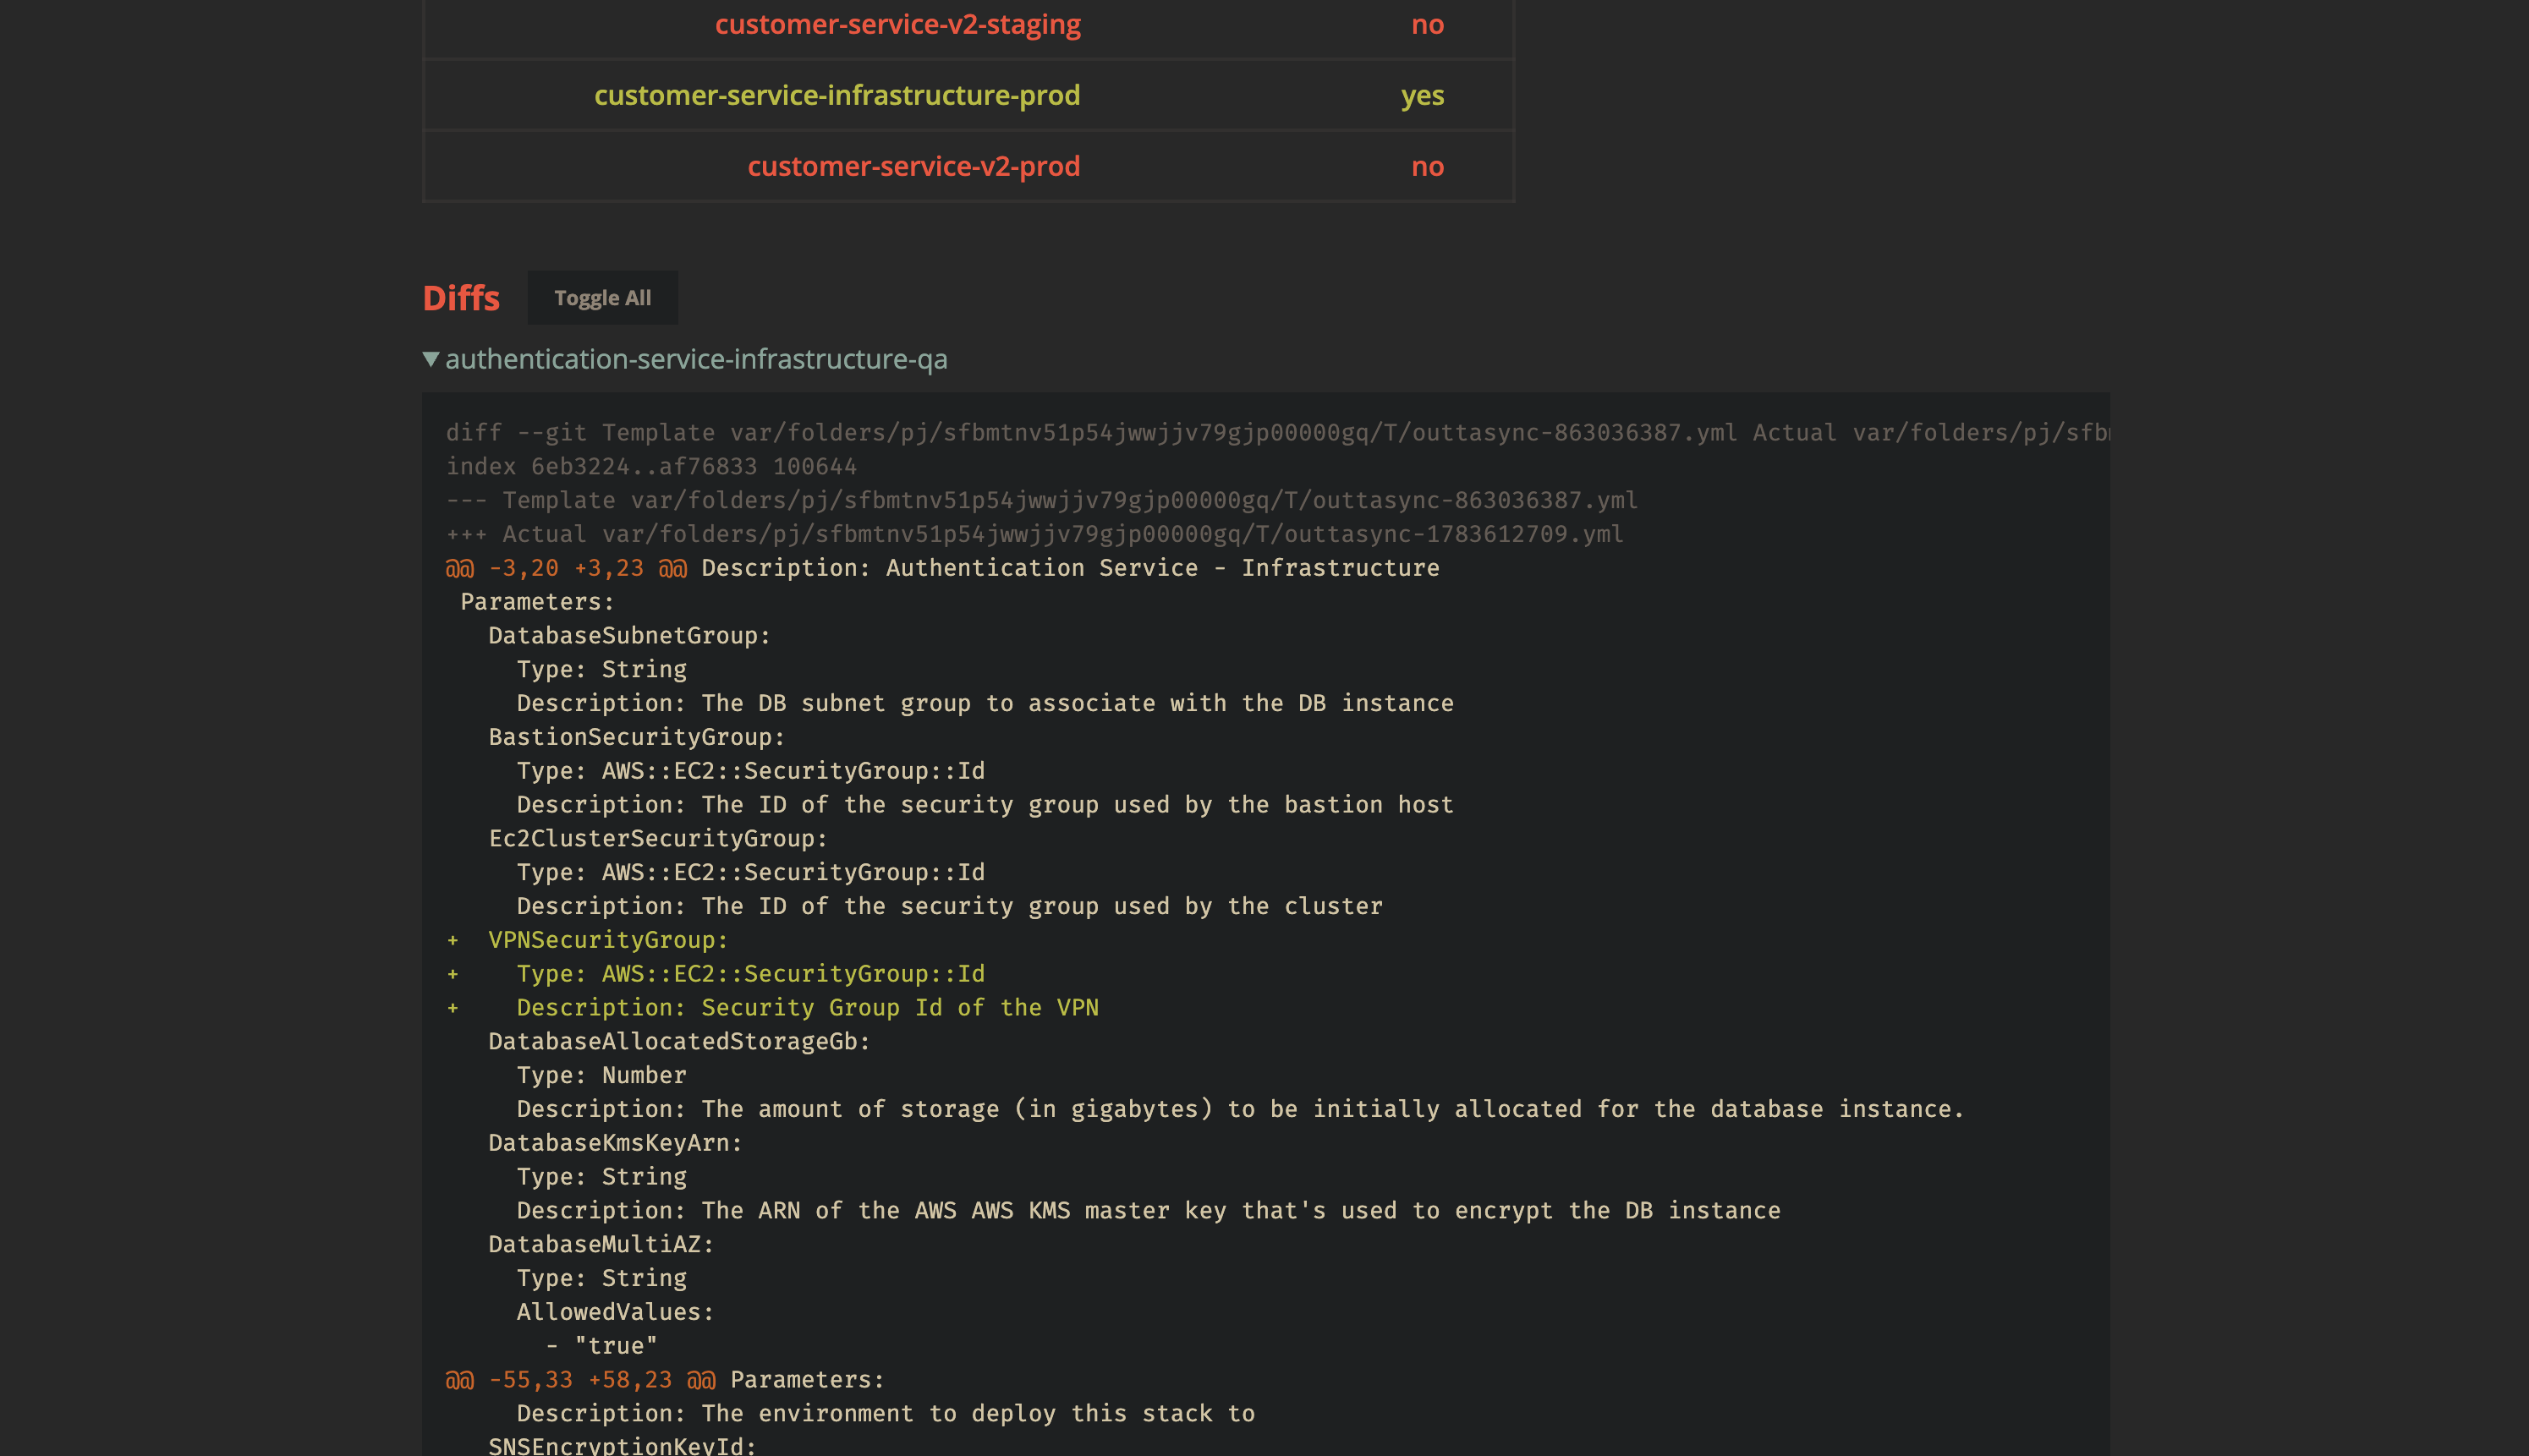Collapse the authentication-service-infrastructure-qa diff triangle

[x=431, y=359]
